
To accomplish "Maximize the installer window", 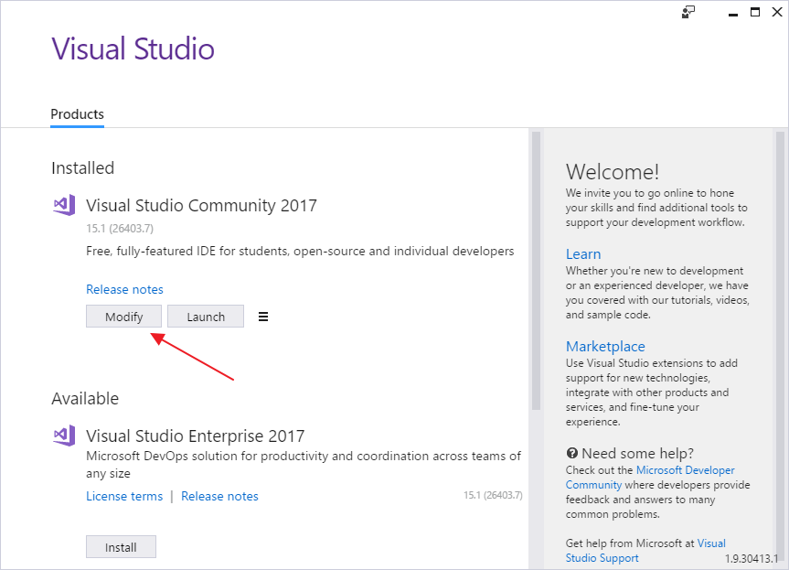I will coord(755,12).
